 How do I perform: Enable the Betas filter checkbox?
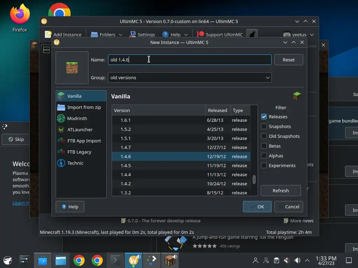[264, 146]
